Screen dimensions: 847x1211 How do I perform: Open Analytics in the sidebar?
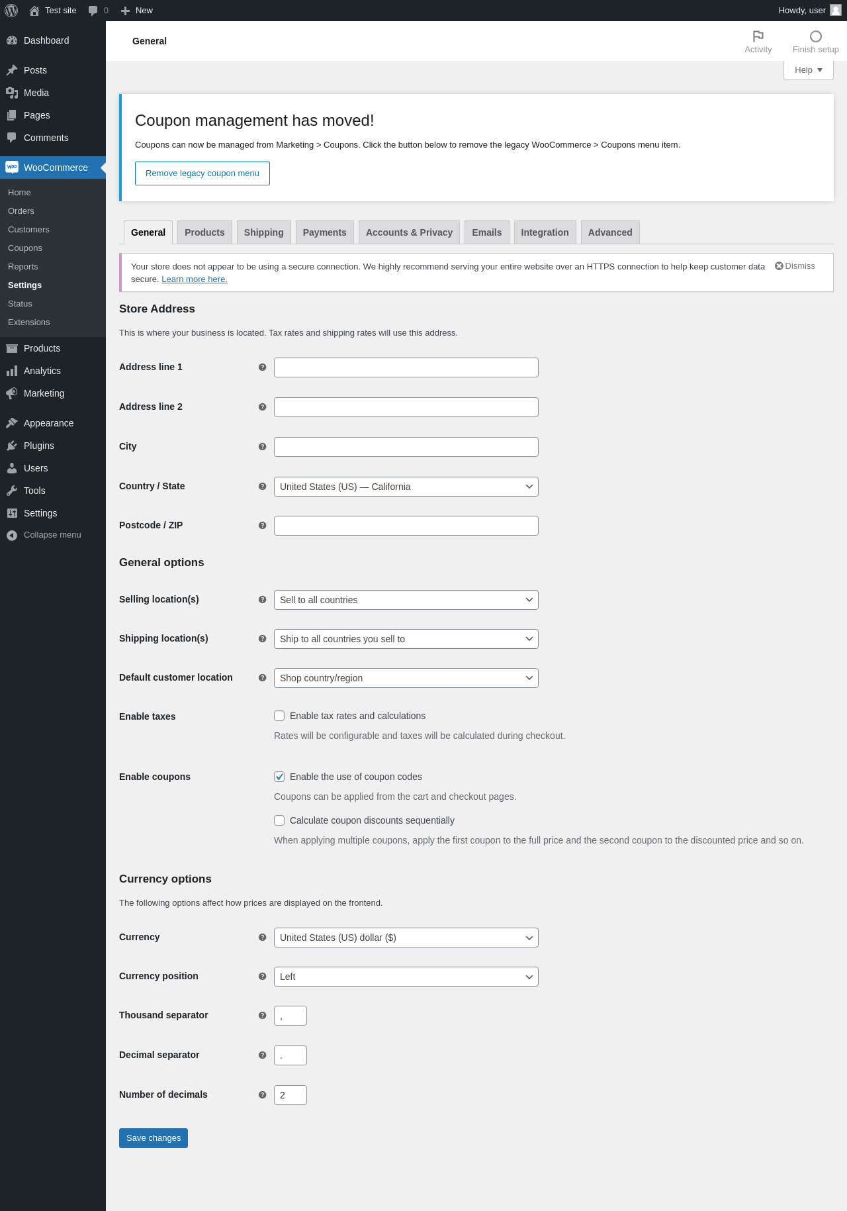point(53,371)
